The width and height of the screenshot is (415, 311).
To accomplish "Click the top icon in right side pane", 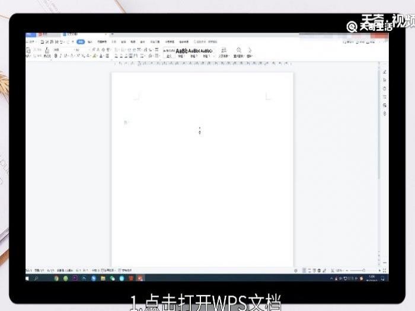I will (385, 72).
